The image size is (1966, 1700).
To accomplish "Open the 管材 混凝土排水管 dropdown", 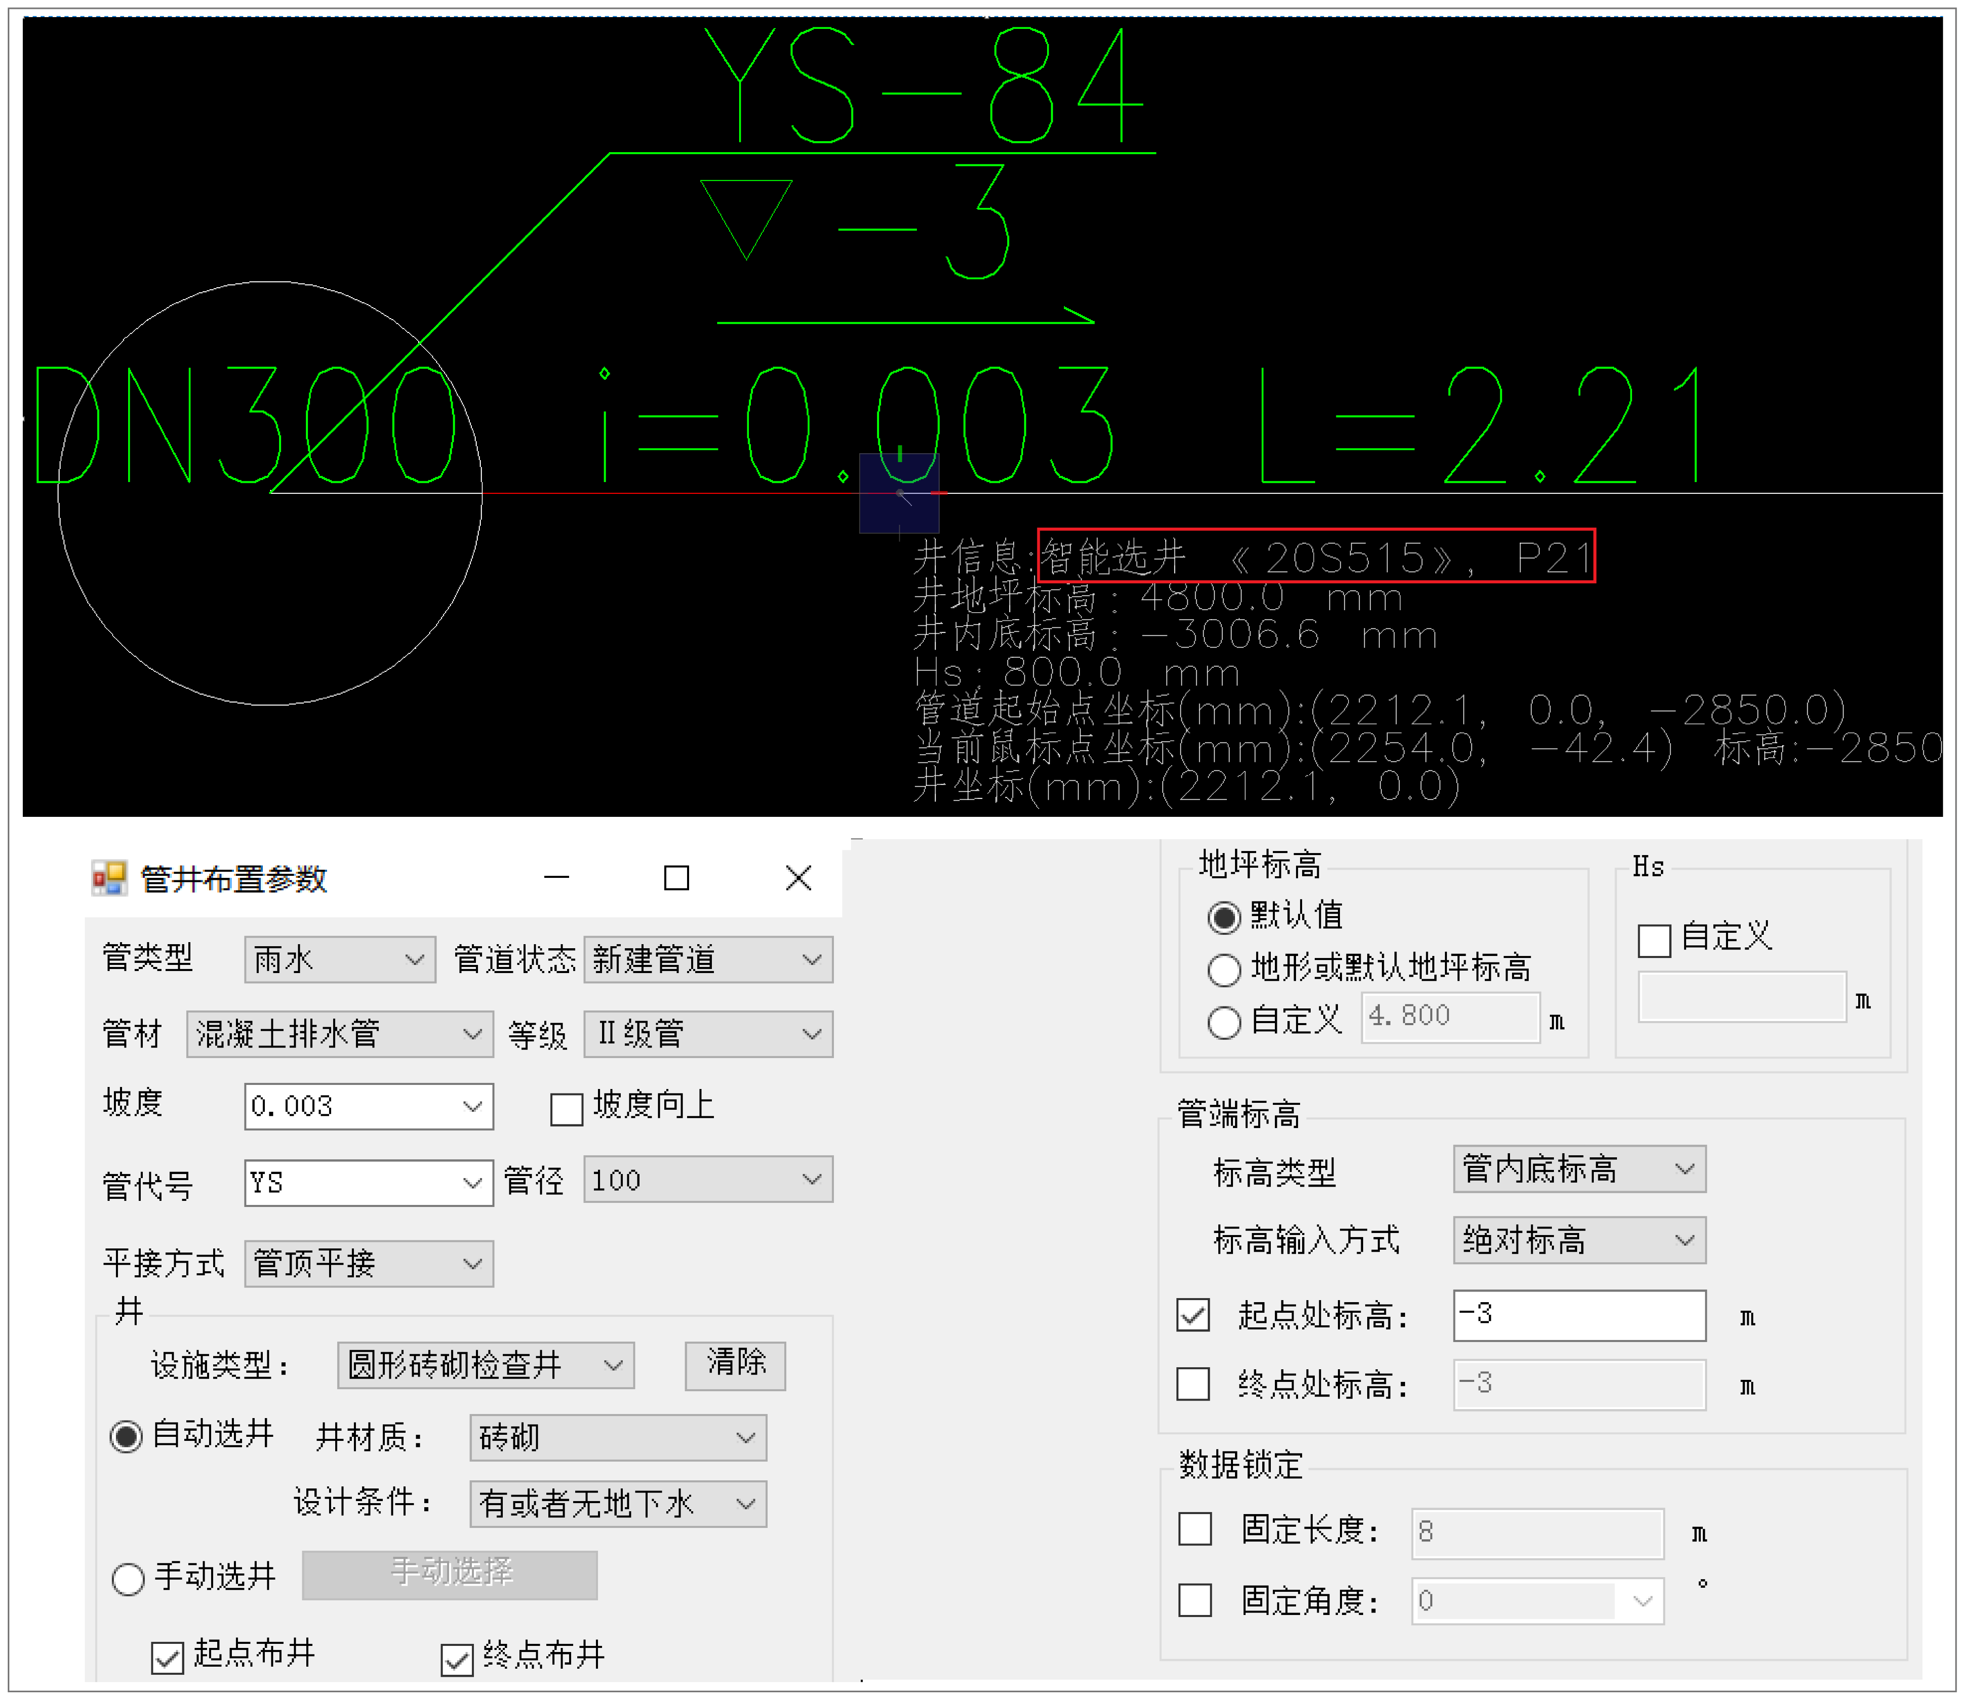I will coord(340,1034).
